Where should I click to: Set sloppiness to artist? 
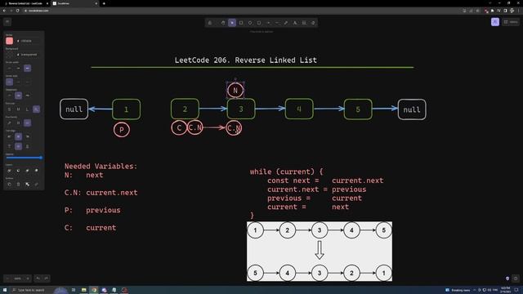[18, 96]
